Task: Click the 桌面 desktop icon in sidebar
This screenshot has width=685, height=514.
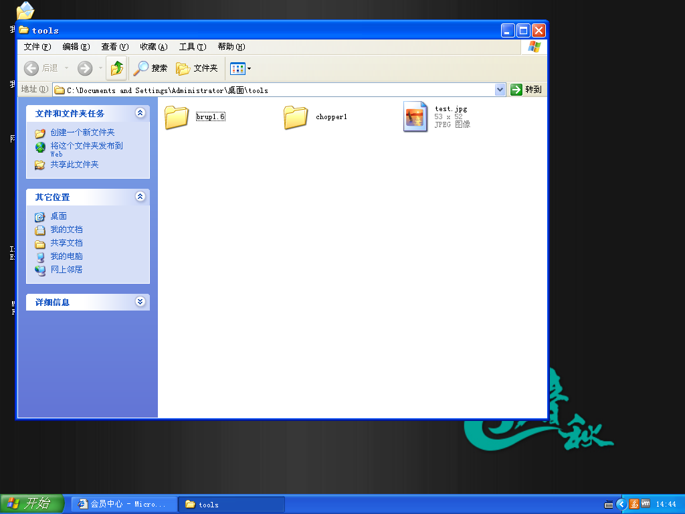Action: [40, 217]
